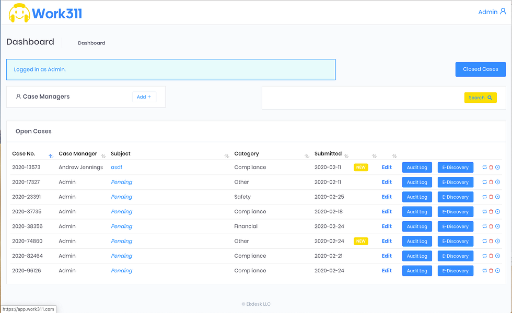Open E-Discovery for case 2020-96126
This screenshot has height=313, width=512.
click(456, 271)
